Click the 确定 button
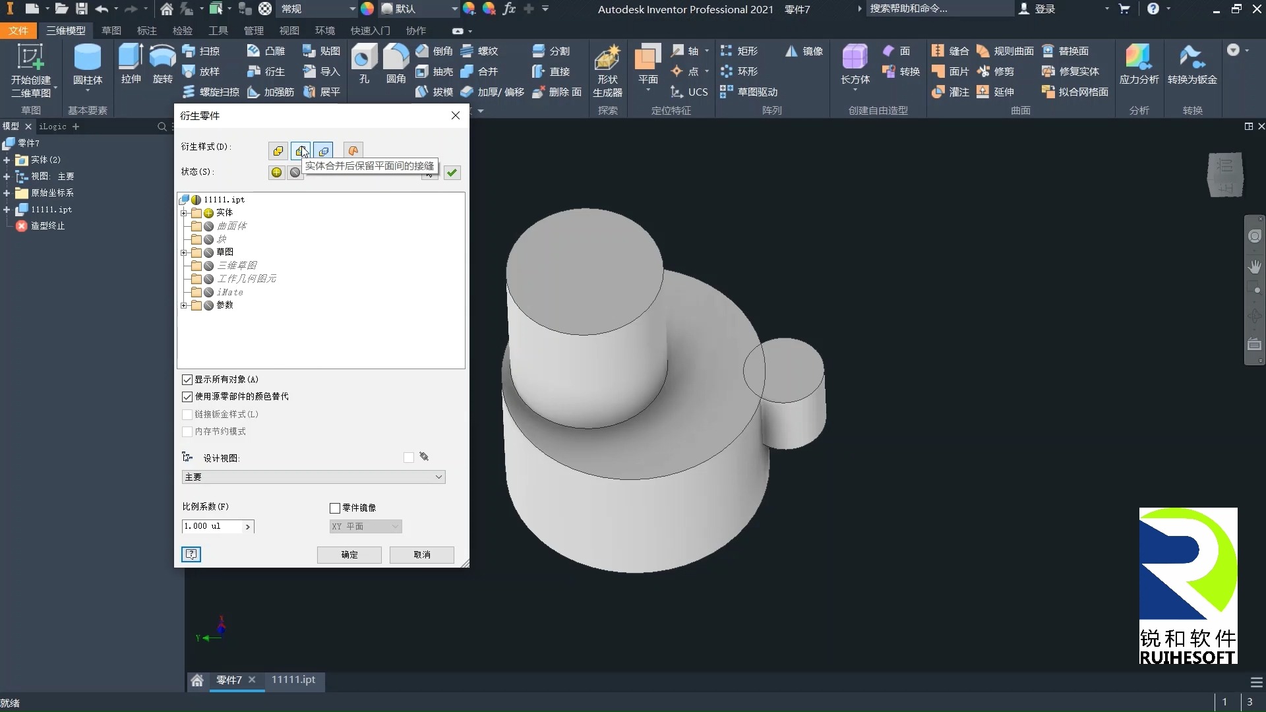1266x712 pixels. [x=349, y=554]
